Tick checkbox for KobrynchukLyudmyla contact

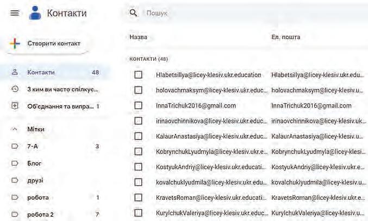click(138, 151)
